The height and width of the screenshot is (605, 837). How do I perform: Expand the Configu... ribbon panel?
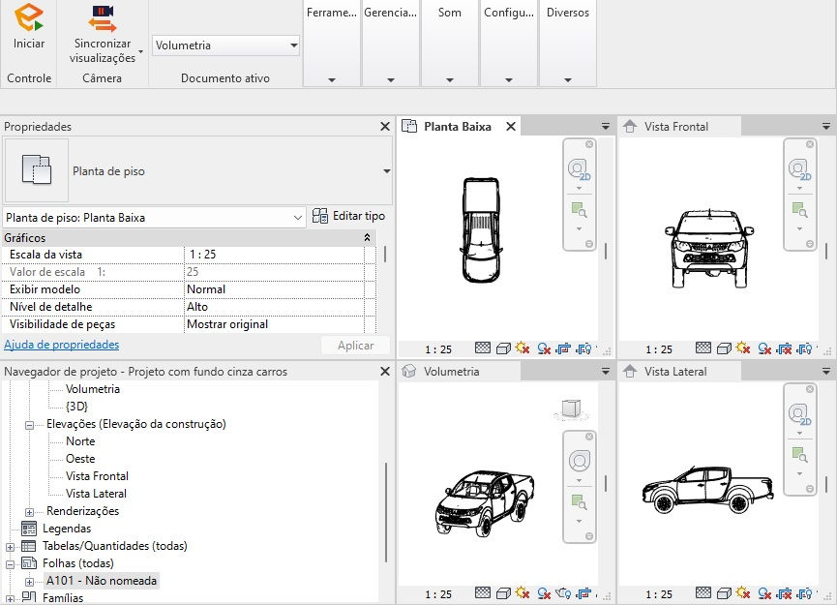509,80
